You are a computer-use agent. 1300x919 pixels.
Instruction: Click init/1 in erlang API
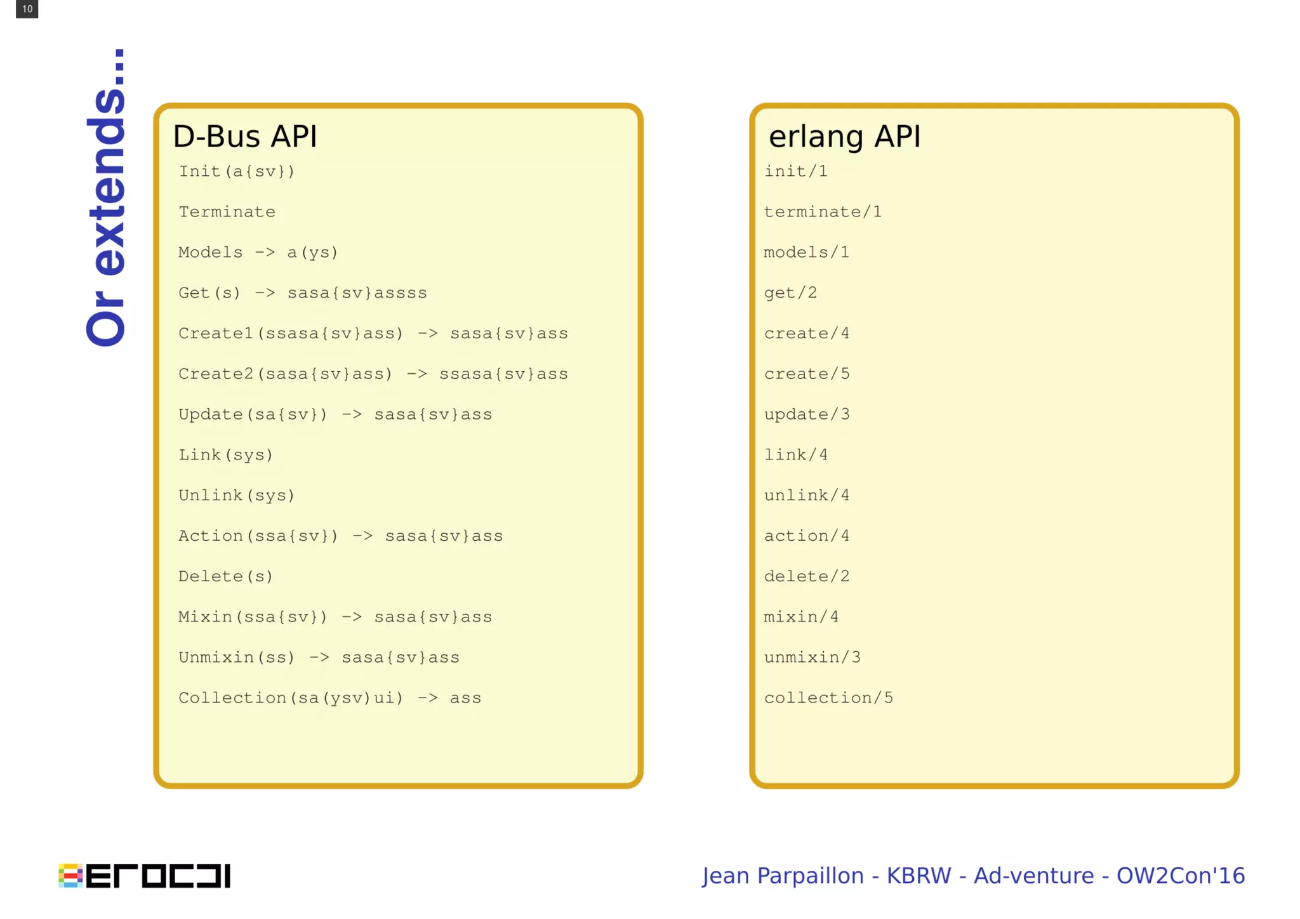795,171
